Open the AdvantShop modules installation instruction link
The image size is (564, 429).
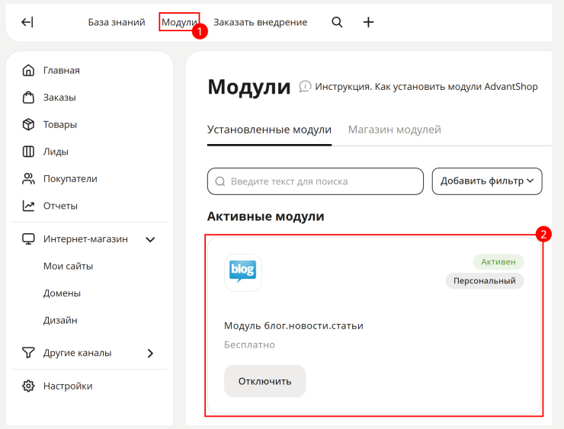coord(426,87)
